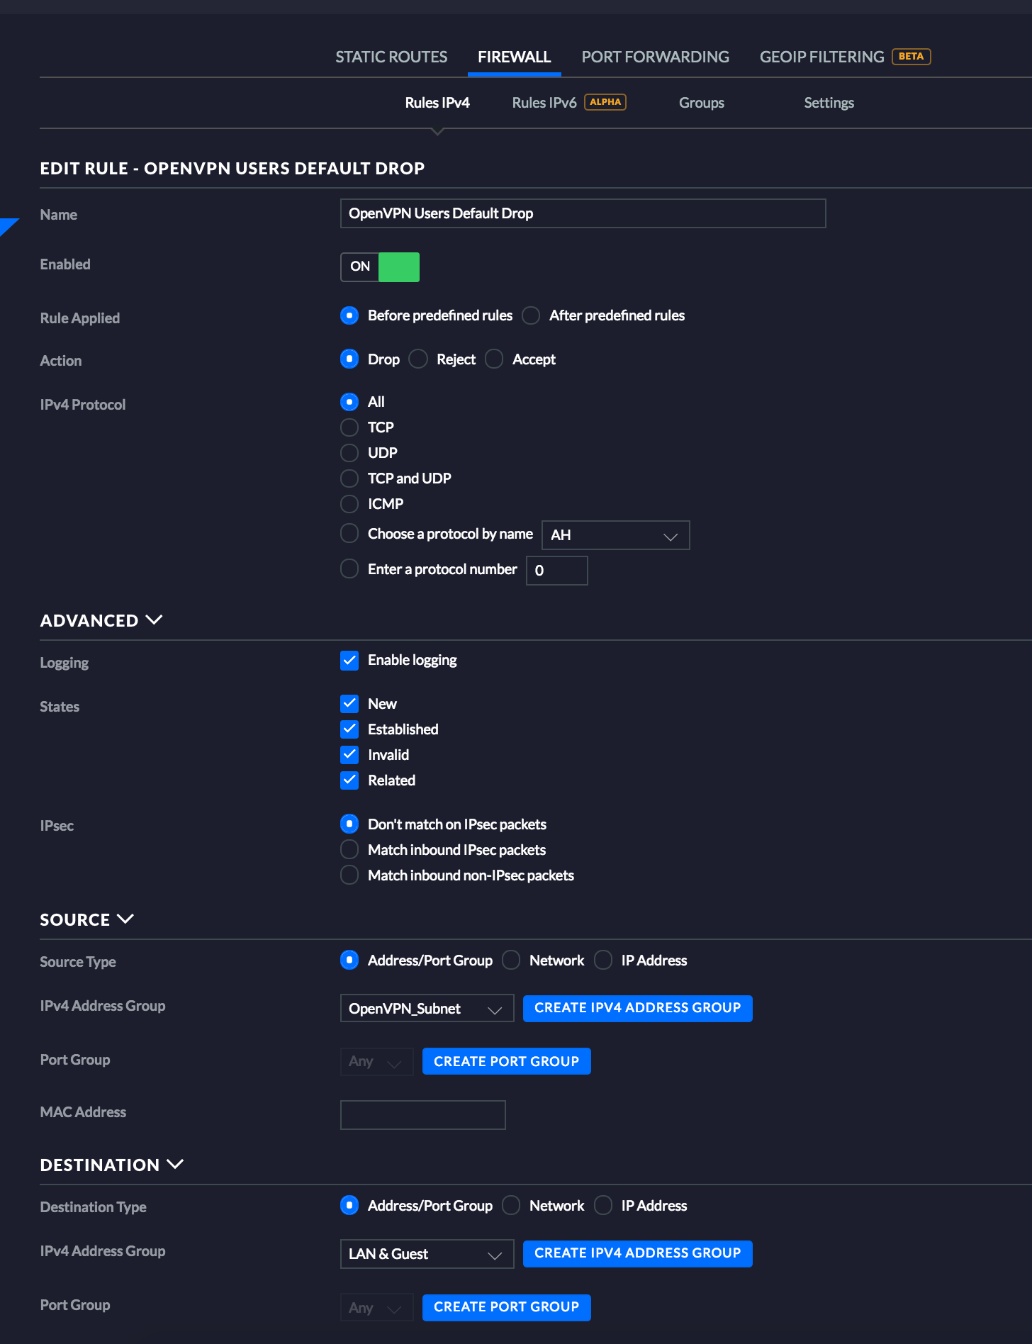Collapse the Advanced section chevron
The width and height of the screenshot is (1032, 1344).
click(x=154, y=620)
